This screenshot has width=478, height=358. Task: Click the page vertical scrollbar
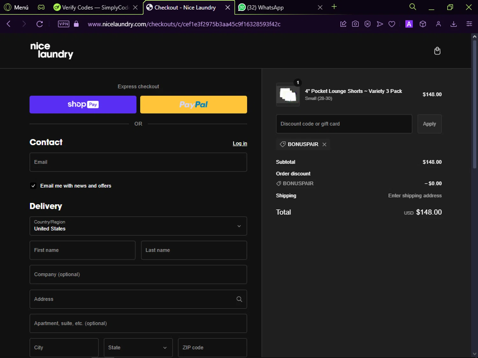coord(474,104)
